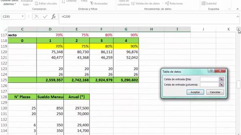Select column E header
241x135 pixels.
(76, 29)
